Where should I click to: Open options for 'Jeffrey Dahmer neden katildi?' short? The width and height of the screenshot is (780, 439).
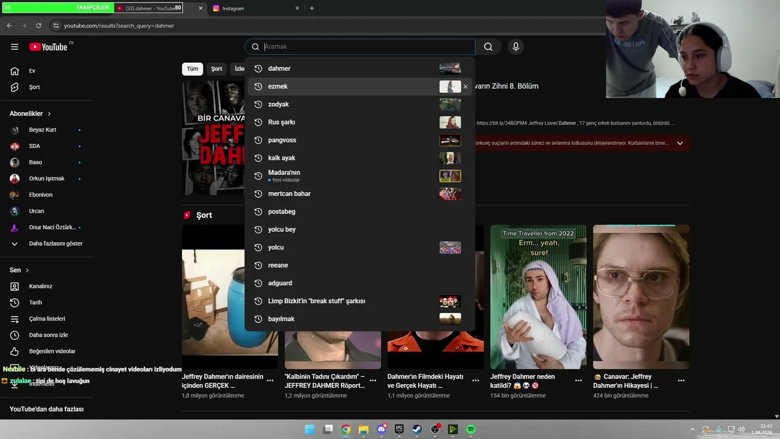point(578,380)
